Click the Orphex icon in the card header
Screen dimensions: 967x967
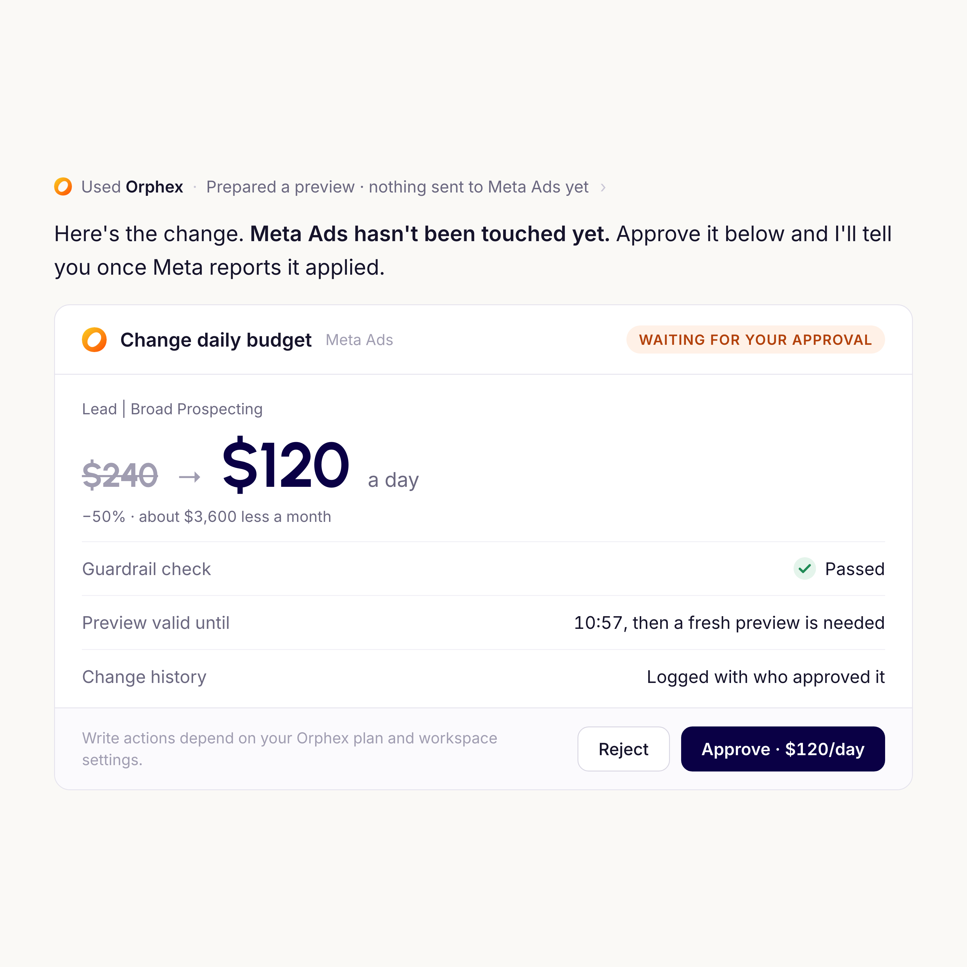pos(95,340)
